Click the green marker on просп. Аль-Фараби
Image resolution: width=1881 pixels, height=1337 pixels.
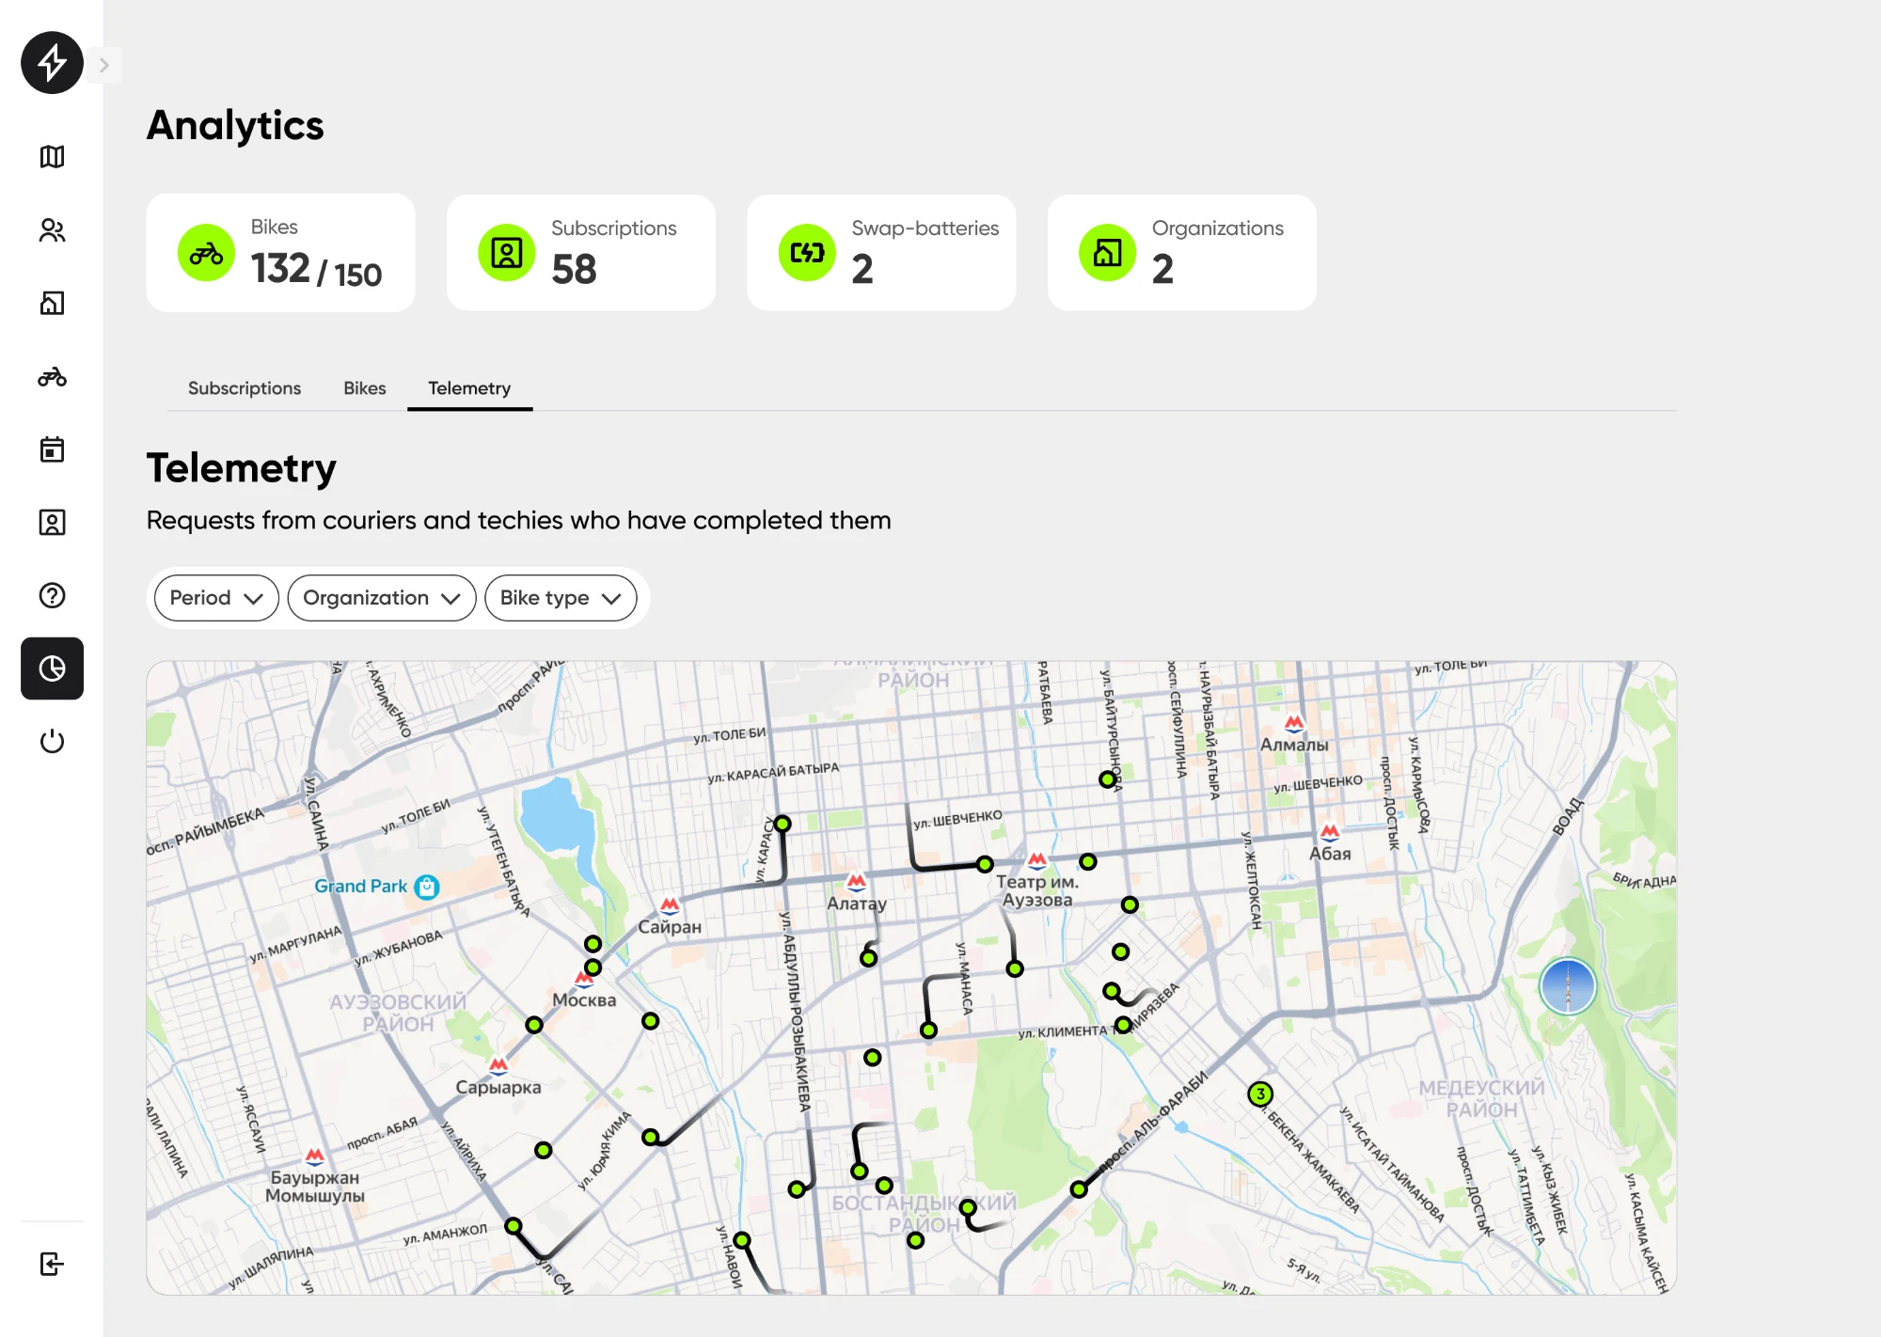(x=1079, y=1189)
